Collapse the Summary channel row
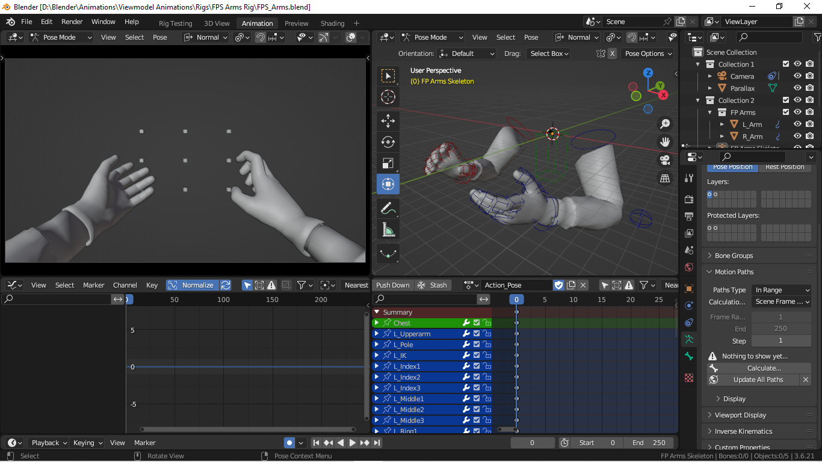822x462 pixels. pyautogui.click(x=377, y=312)
